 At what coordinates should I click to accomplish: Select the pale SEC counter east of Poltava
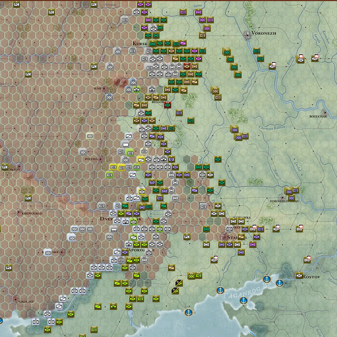coord(144,151)
